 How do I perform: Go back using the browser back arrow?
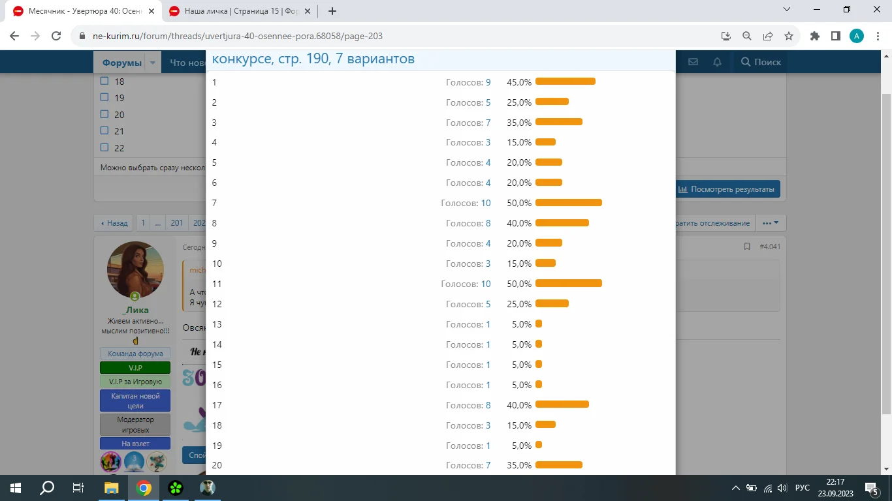coord(14,37)
